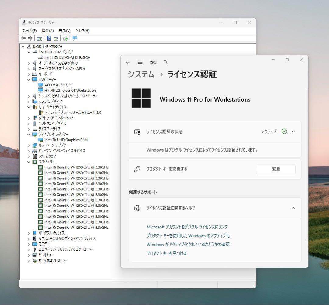Click the Show/Hide Console Tree toolbar icon
329x305 pixels.
(40, 38)
